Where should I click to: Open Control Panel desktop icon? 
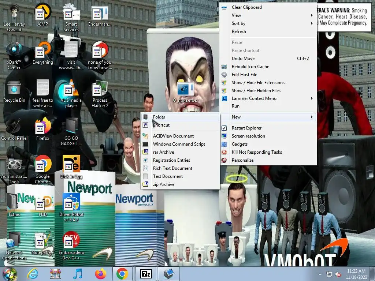(14, 129)
